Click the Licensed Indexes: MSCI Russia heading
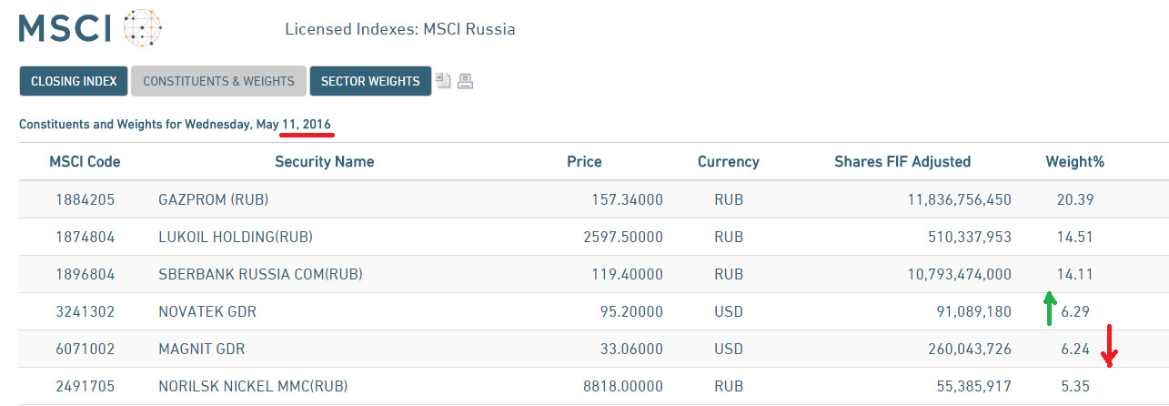Viewport: 1169px width, 406px height. pos(400,29)
